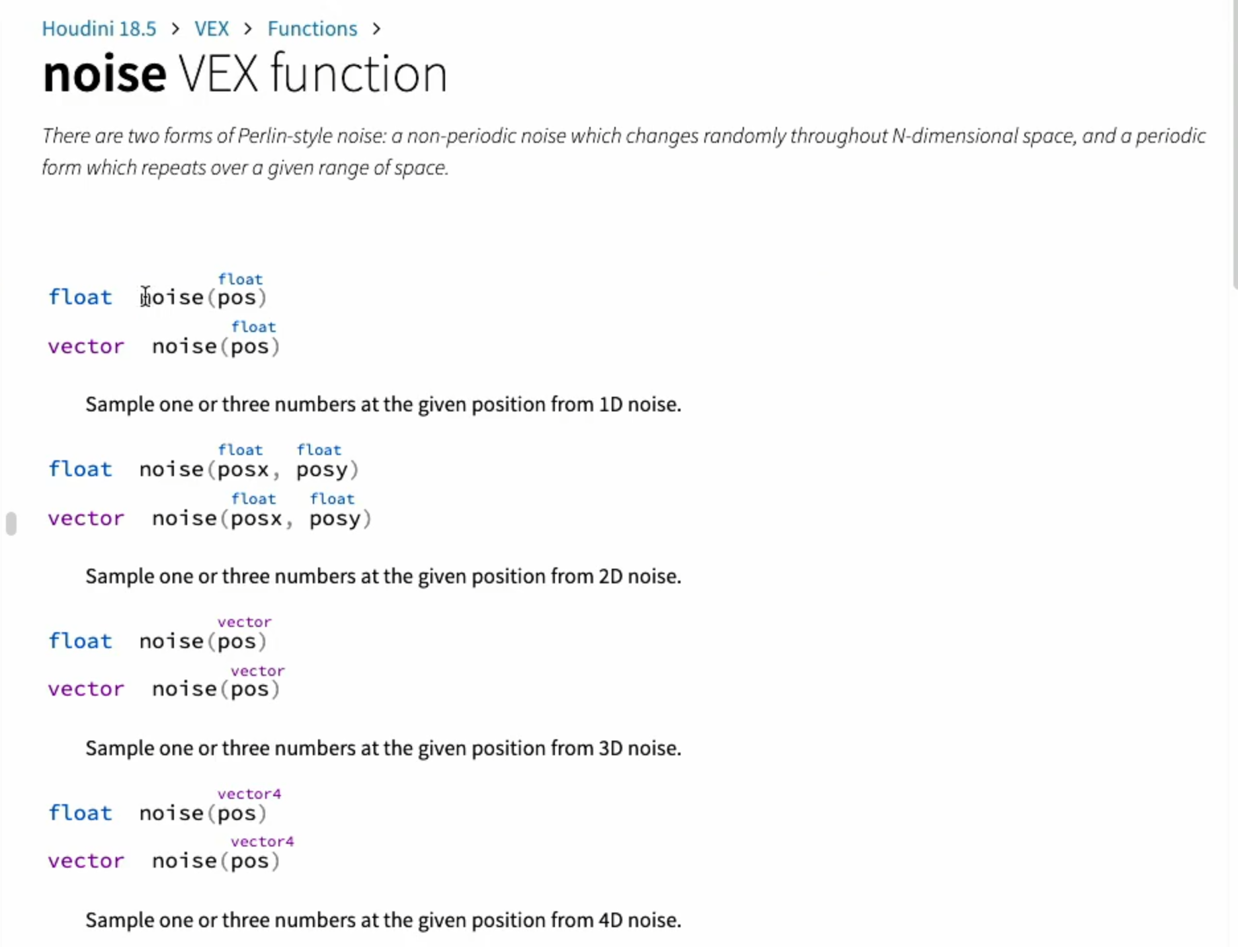Click the chevron after Houdini 18.5
Viewport: 1238px width, 947px height.
click(x=175, y=28)
